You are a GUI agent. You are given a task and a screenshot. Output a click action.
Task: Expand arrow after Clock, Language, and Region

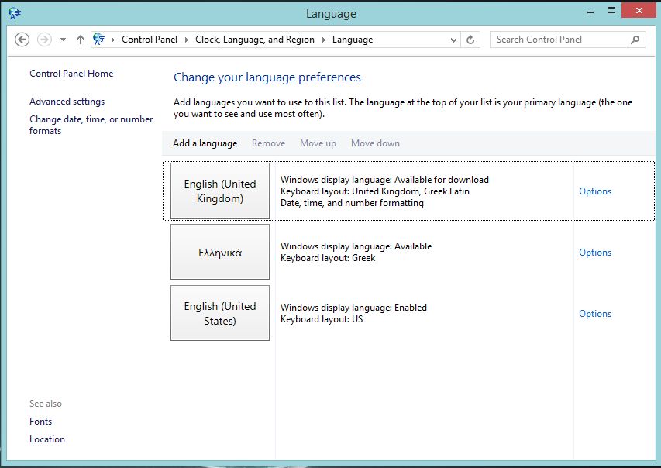tap(323, 40)
